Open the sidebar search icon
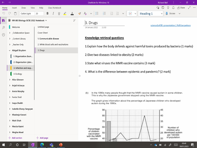The height and width of the screenshot is (148, 197). (x=4, y=28)
